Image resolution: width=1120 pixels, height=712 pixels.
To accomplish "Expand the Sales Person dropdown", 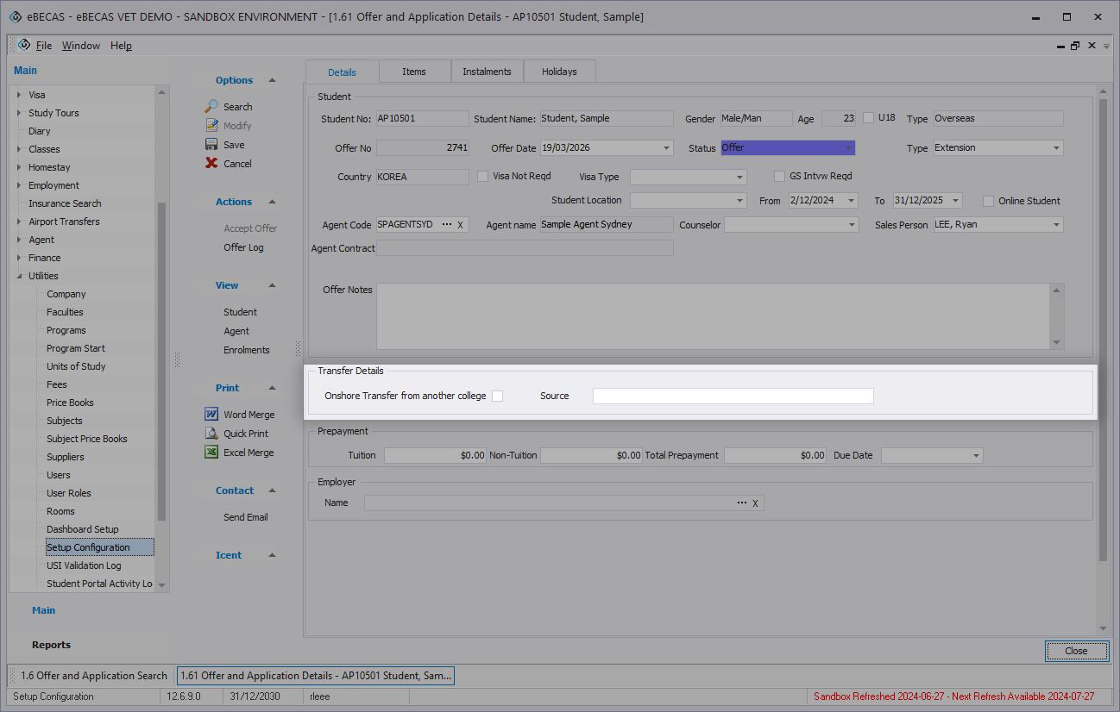I will point(1056,225).
